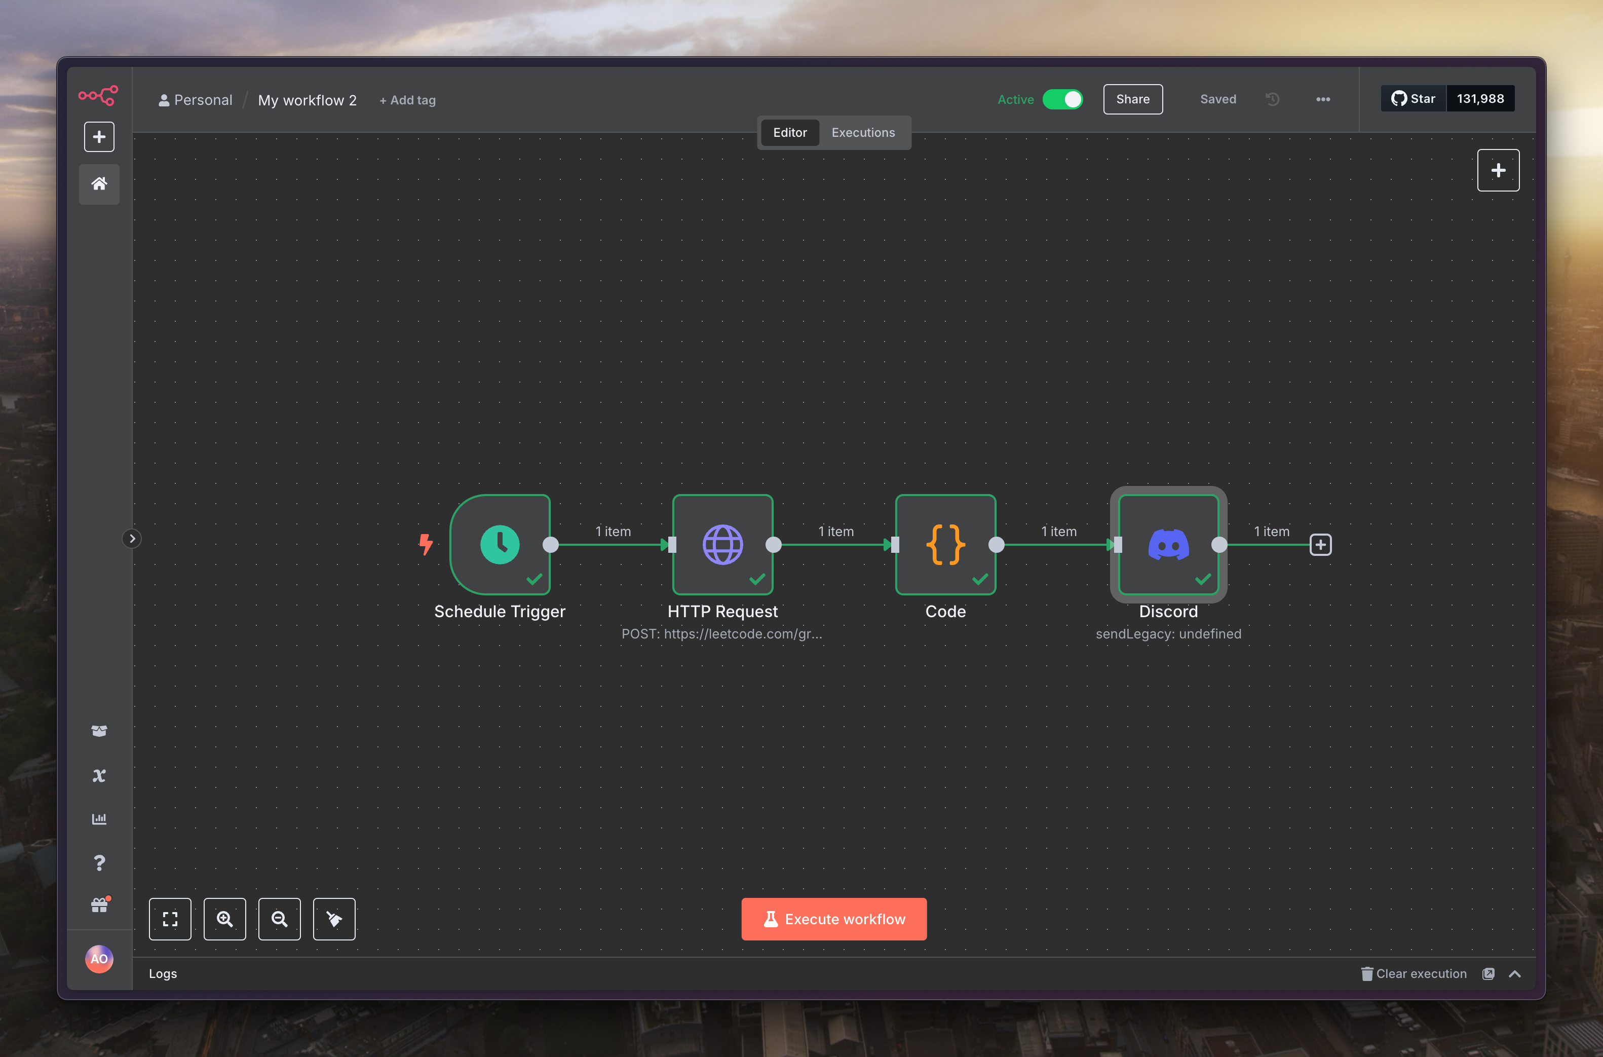Image resolution: width=1603 pixels, height=1057 pixels.
Task: Open the HTTP Request node
Action: coord(722,544)
